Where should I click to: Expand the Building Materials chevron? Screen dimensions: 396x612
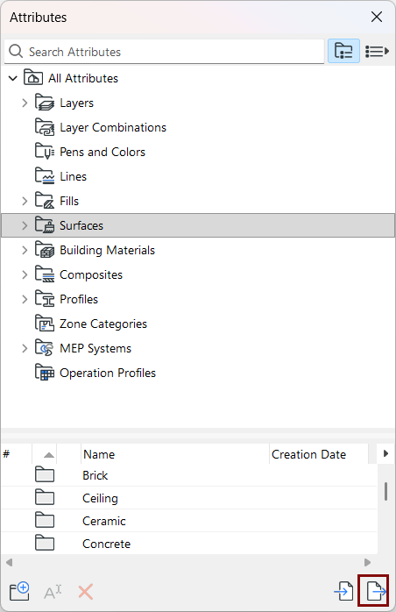pos(25,250)
